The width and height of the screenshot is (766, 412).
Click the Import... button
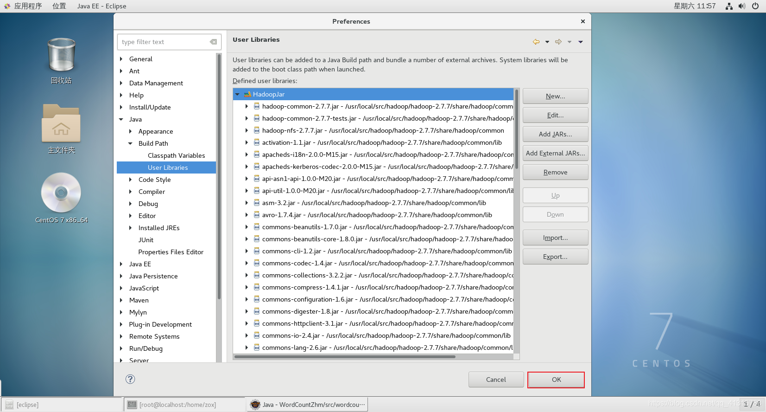coord(555,238)
